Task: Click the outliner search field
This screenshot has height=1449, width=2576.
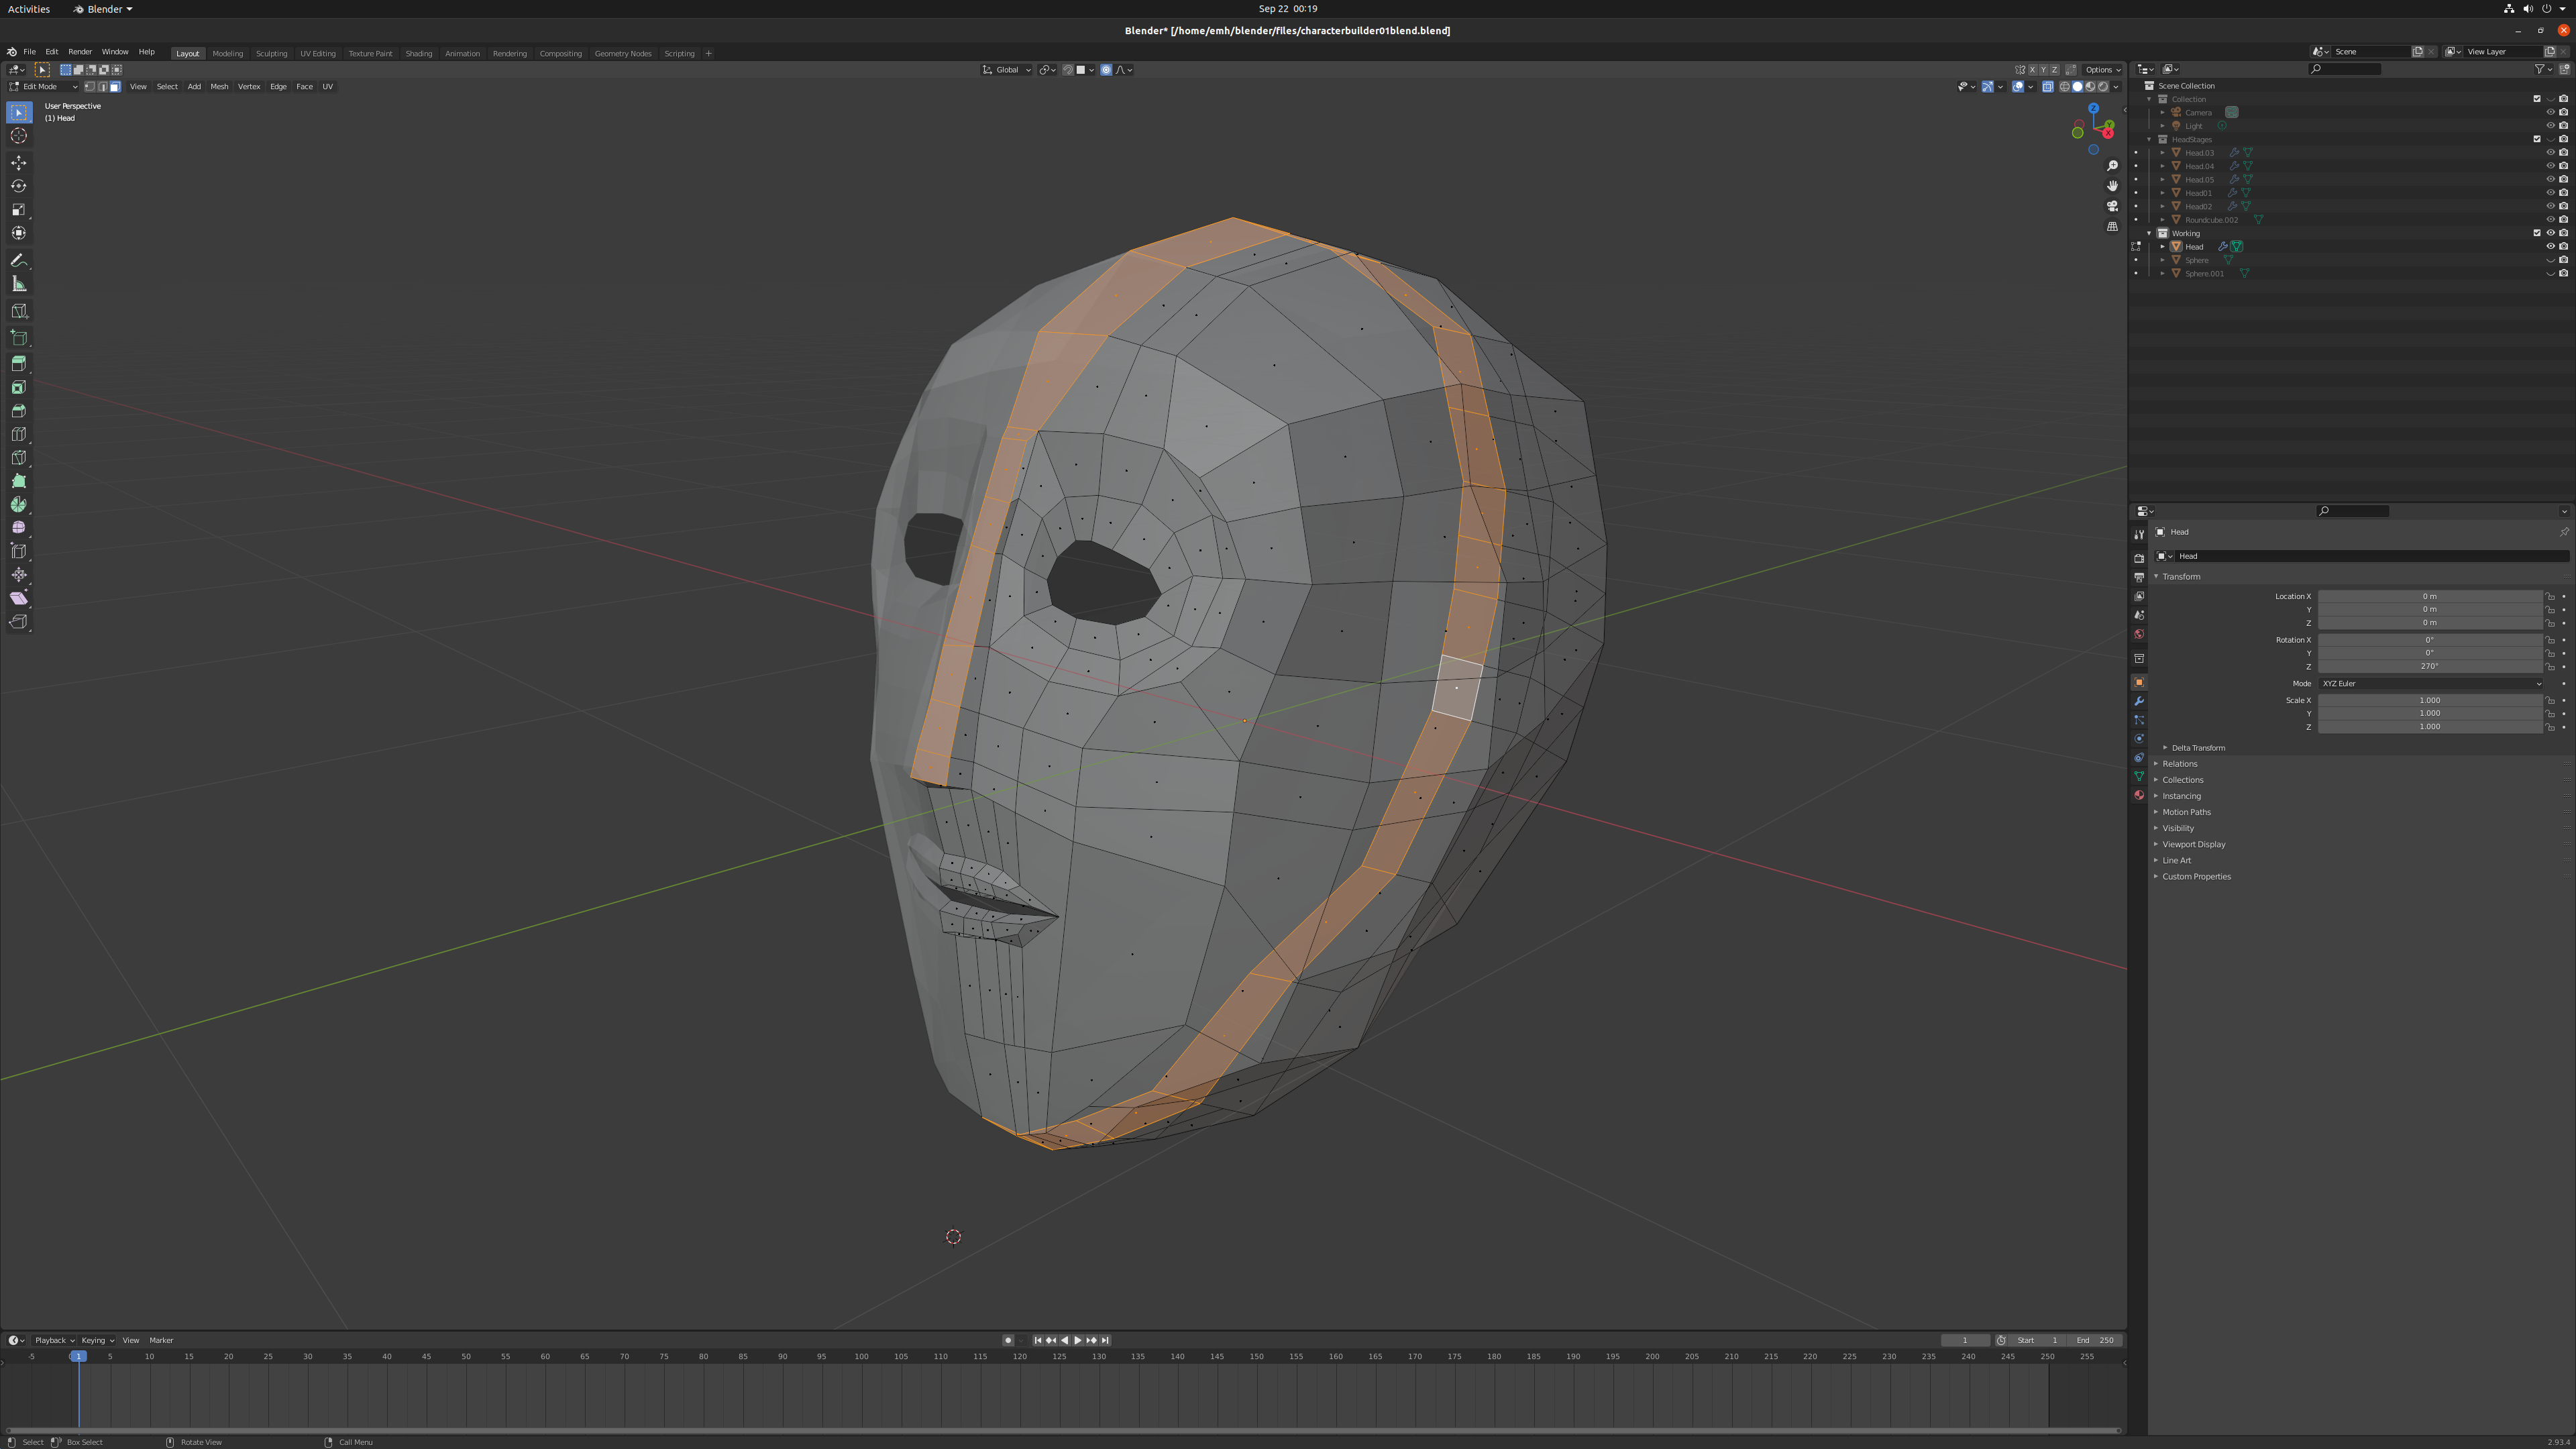Action: [2344, 70]
